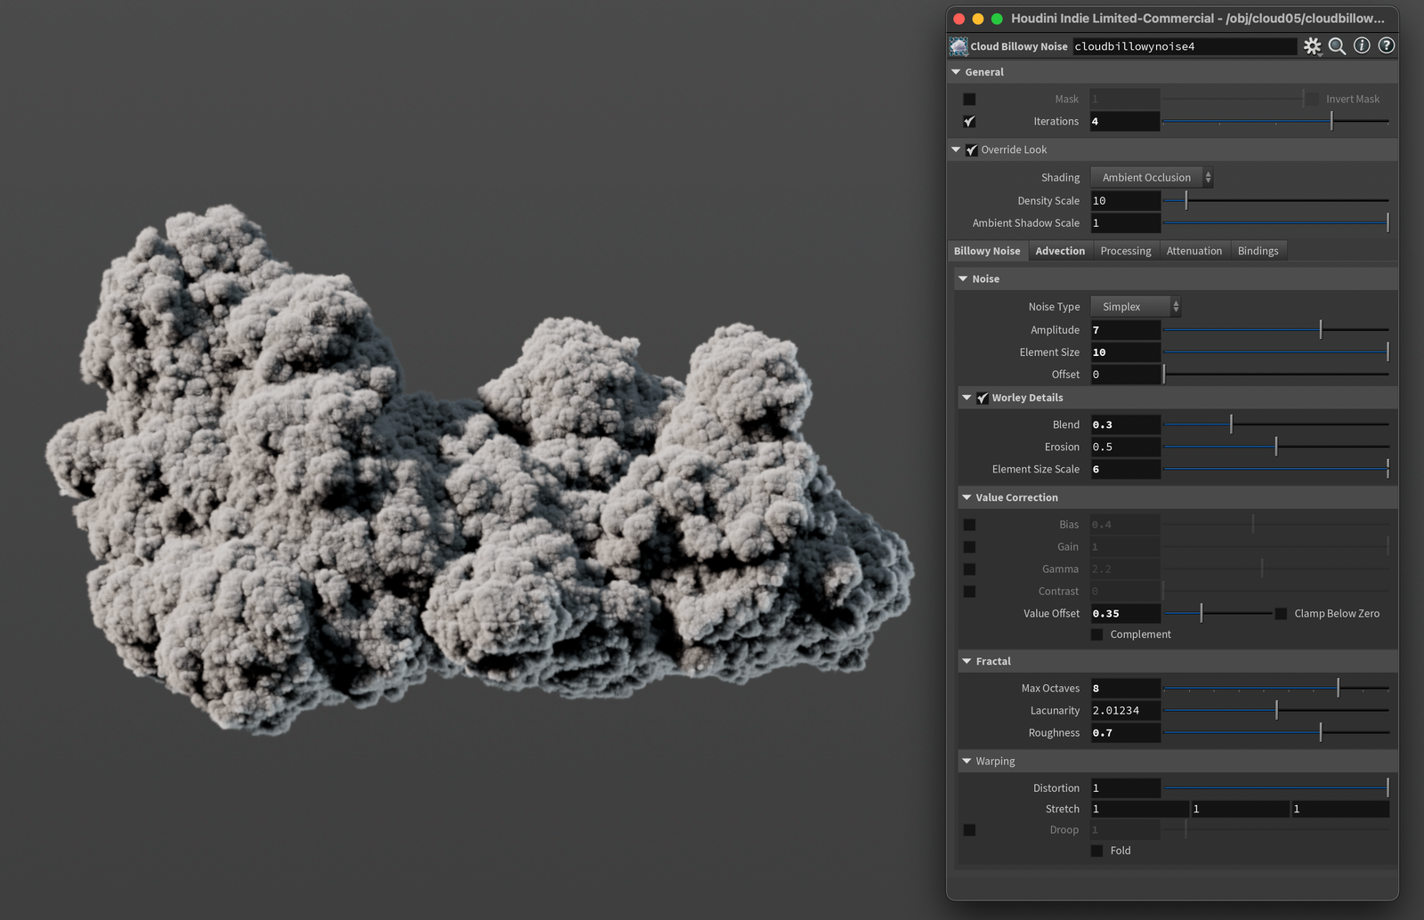Click the Cloud Billowy Noise node icon
Viewport: 1424px width, 920px height.
pyautogui.click(x=959, y=45)
